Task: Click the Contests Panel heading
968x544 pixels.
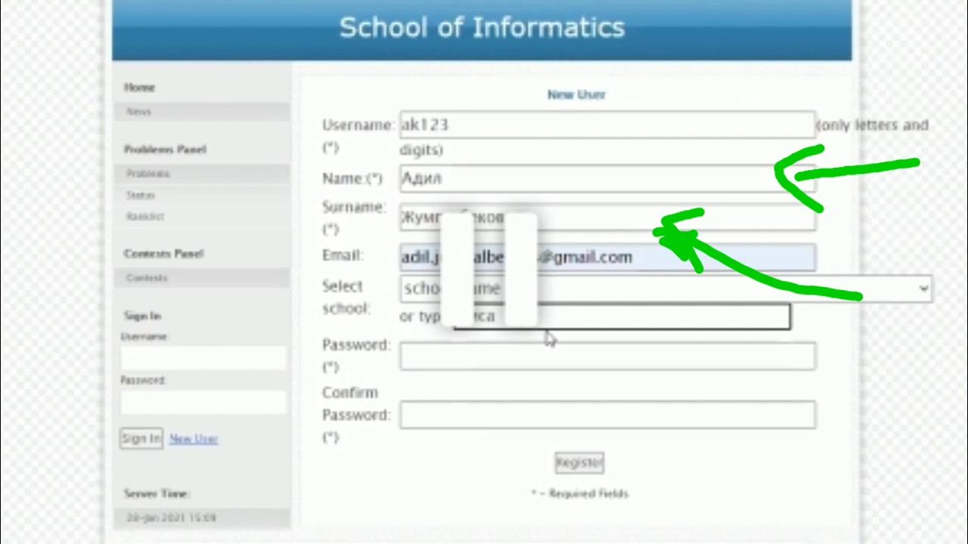Action: pos(164,254)
